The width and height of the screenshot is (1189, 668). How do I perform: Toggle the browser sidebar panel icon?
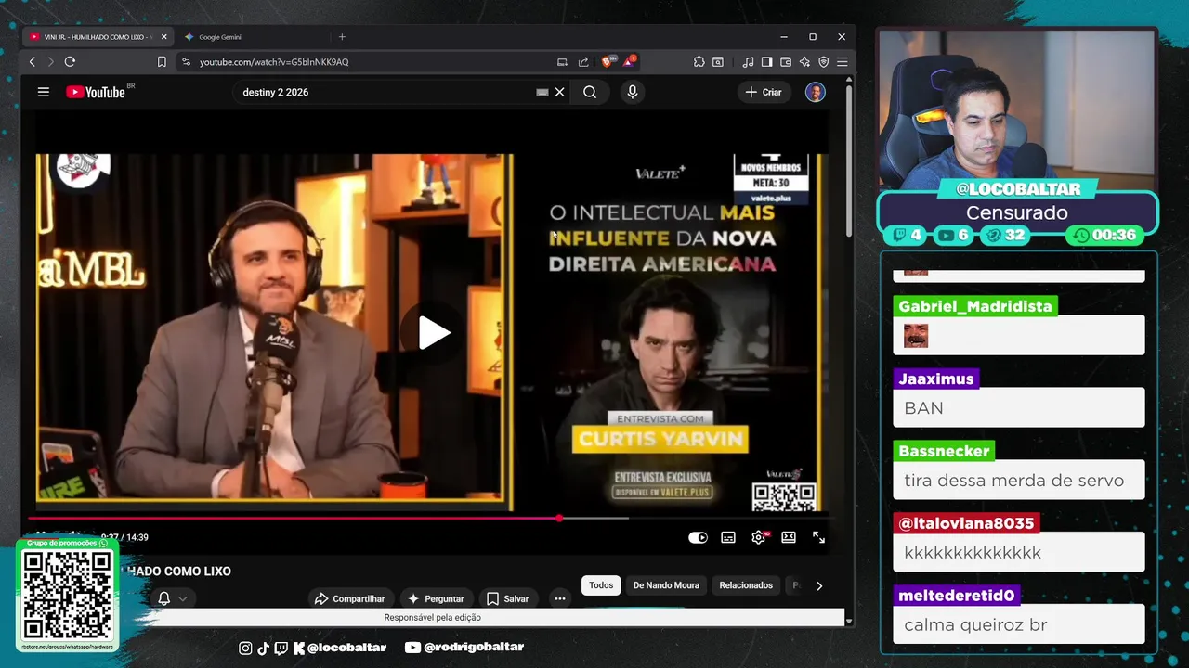(766, 62)
